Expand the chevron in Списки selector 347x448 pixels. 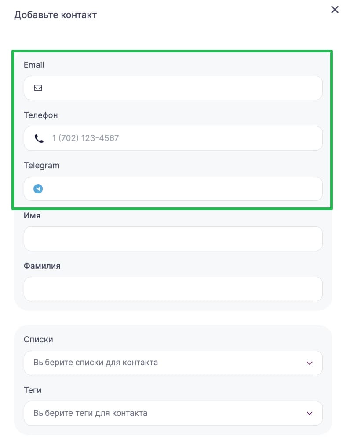click(x=310, y=363)
